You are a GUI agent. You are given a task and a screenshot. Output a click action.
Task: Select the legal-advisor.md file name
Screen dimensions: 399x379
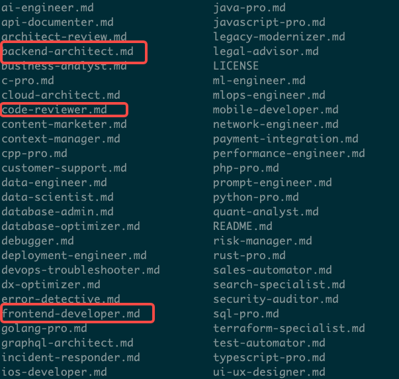266,52
